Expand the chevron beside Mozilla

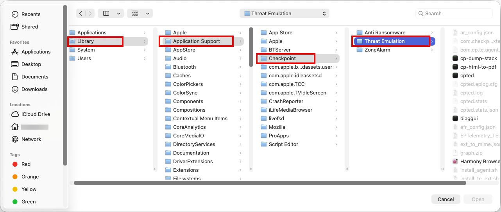tap(336, 127)
